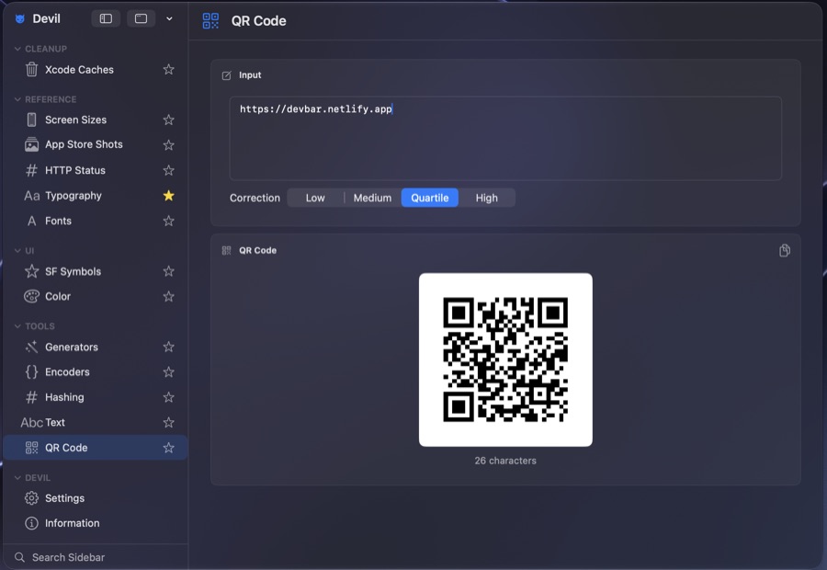Click the Xcode Caches trash icon
The image size is (827, 570).
coord(31,69)
